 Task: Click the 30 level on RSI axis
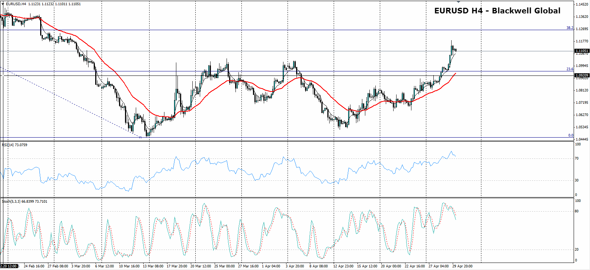pyautogui.click(x=577, y=180)
